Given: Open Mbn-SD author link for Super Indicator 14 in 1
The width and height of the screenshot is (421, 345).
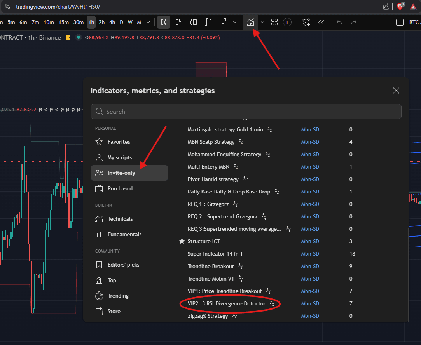Looking at the screenshot, I should 310,254.
